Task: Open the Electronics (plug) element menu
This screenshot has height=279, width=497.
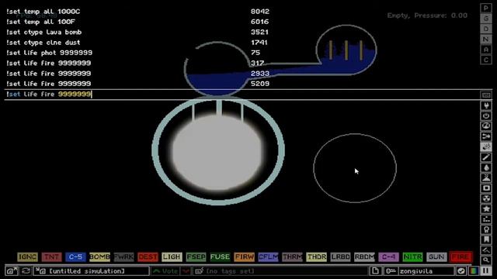Action: (x=486, y=105)
